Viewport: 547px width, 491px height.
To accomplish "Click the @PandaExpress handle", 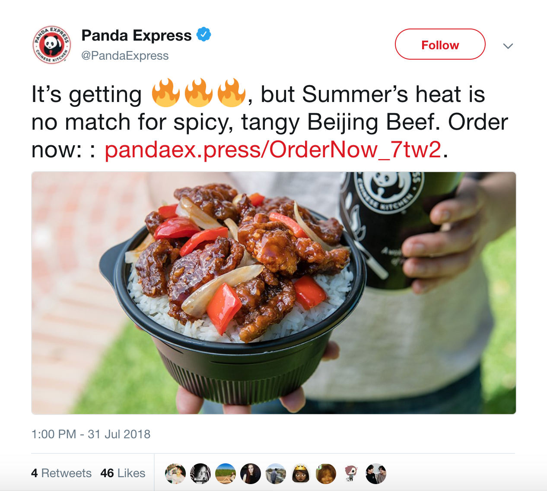I will [x=125, y=56].
